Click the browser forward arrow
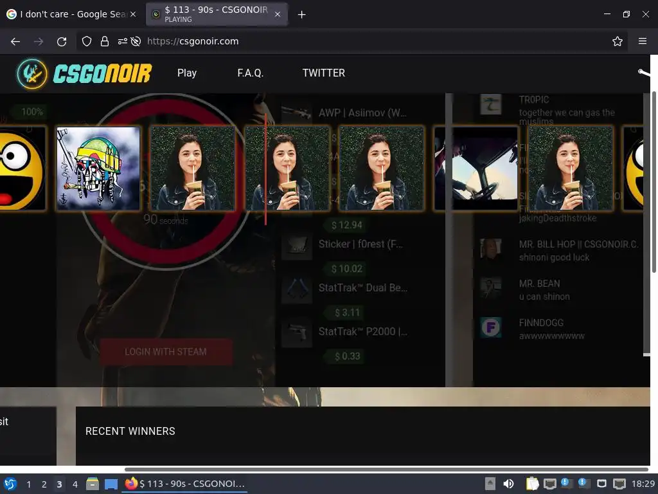 (x=38, y=41)
